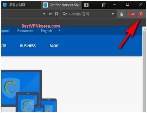Expand the Google search field dropdown arrow
This screenshot has width=147, height=113.
[x=113, y=14]
